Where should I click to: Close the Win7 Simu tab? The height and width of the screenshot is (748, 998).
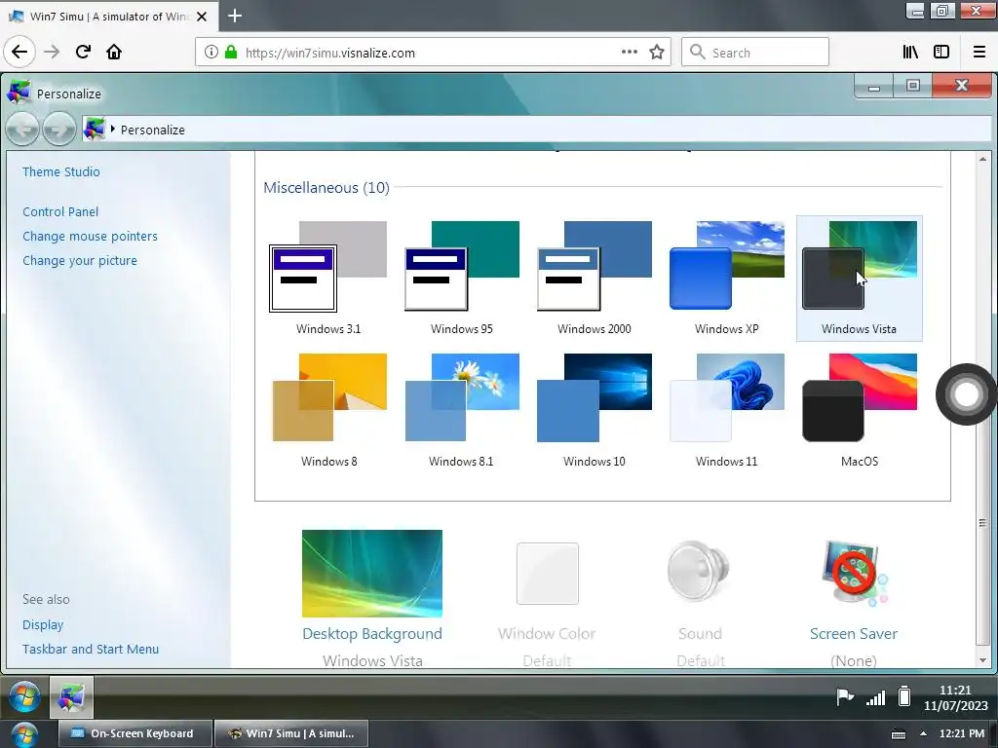(x=202, y=17)
